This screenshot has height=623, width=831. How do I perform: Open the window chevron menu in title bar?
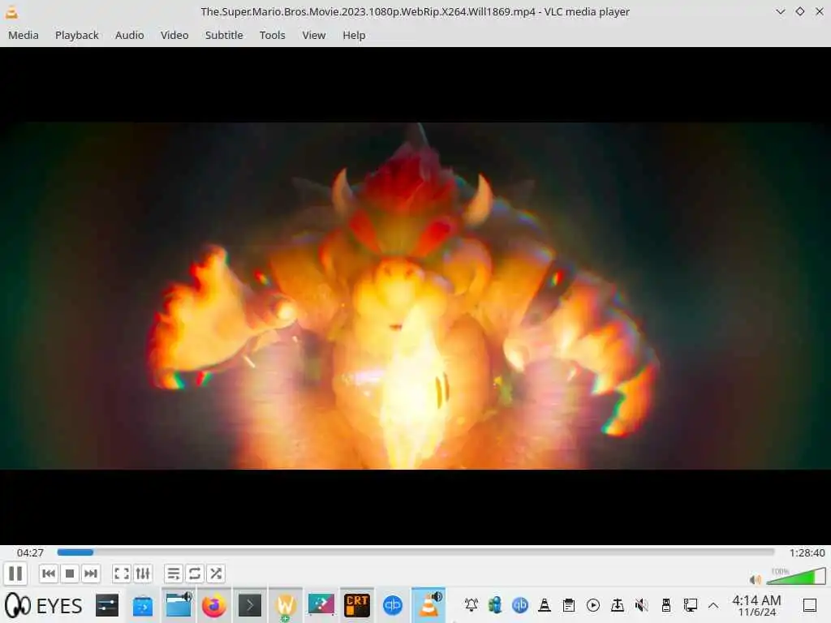coord(780,11)
